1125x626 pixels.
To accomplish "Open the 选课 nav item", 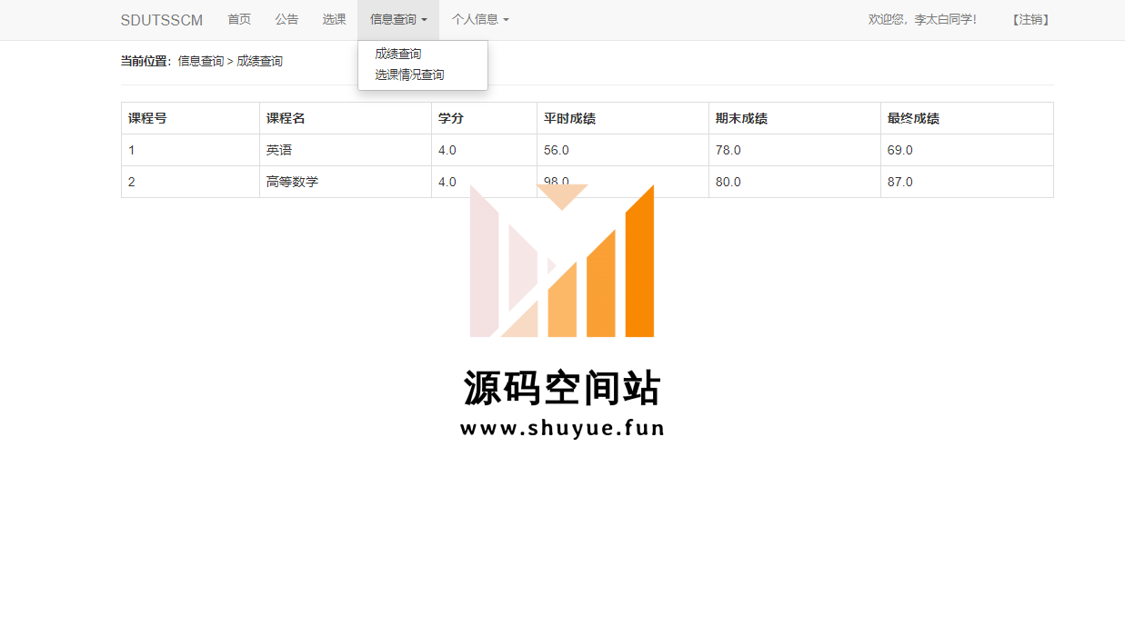I will 334,19.
